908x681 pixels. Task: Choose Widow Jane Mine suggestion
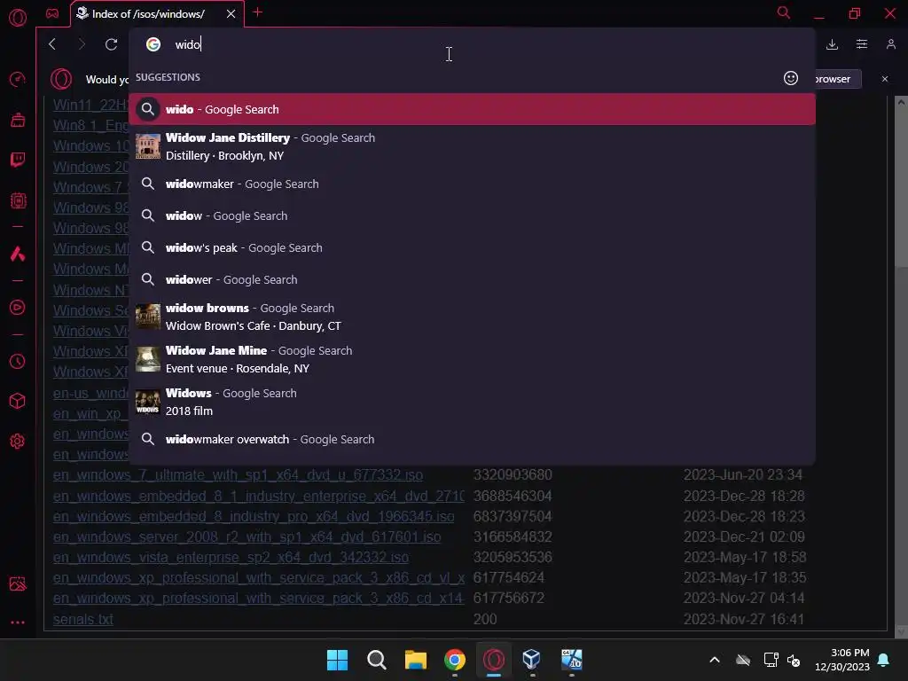tap(472, 359)
